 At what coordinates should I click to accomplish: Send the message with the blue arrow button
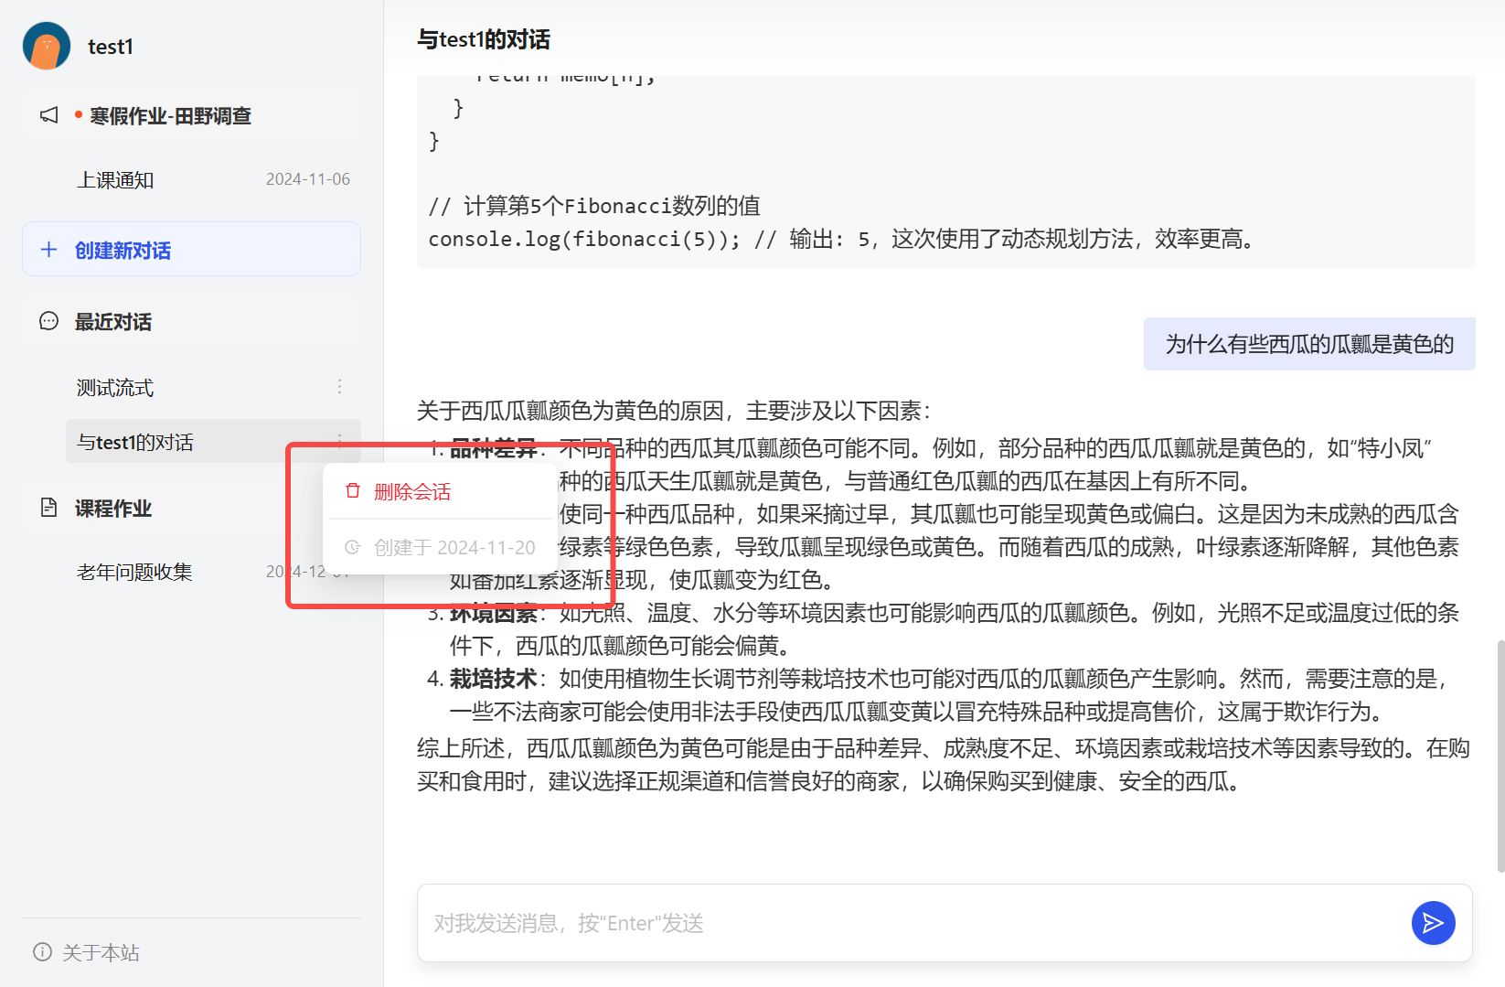[1433, 923]
